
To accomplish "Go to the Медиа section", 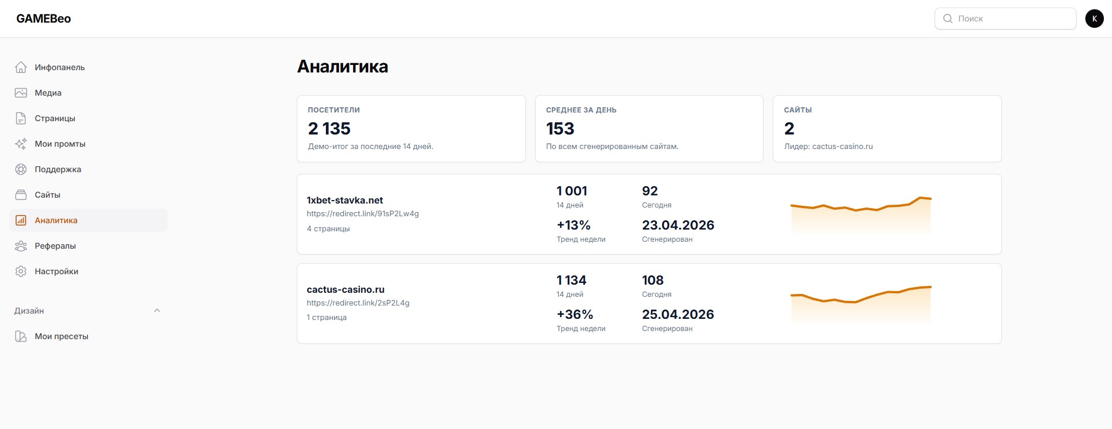I will [88, 93].
